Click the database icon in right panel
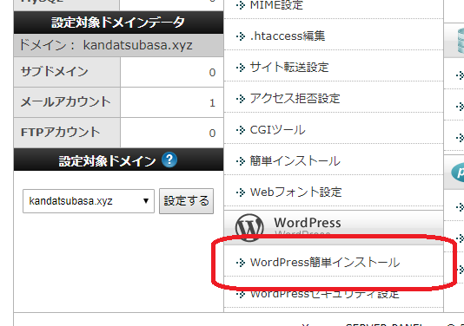 coord(461,41)
